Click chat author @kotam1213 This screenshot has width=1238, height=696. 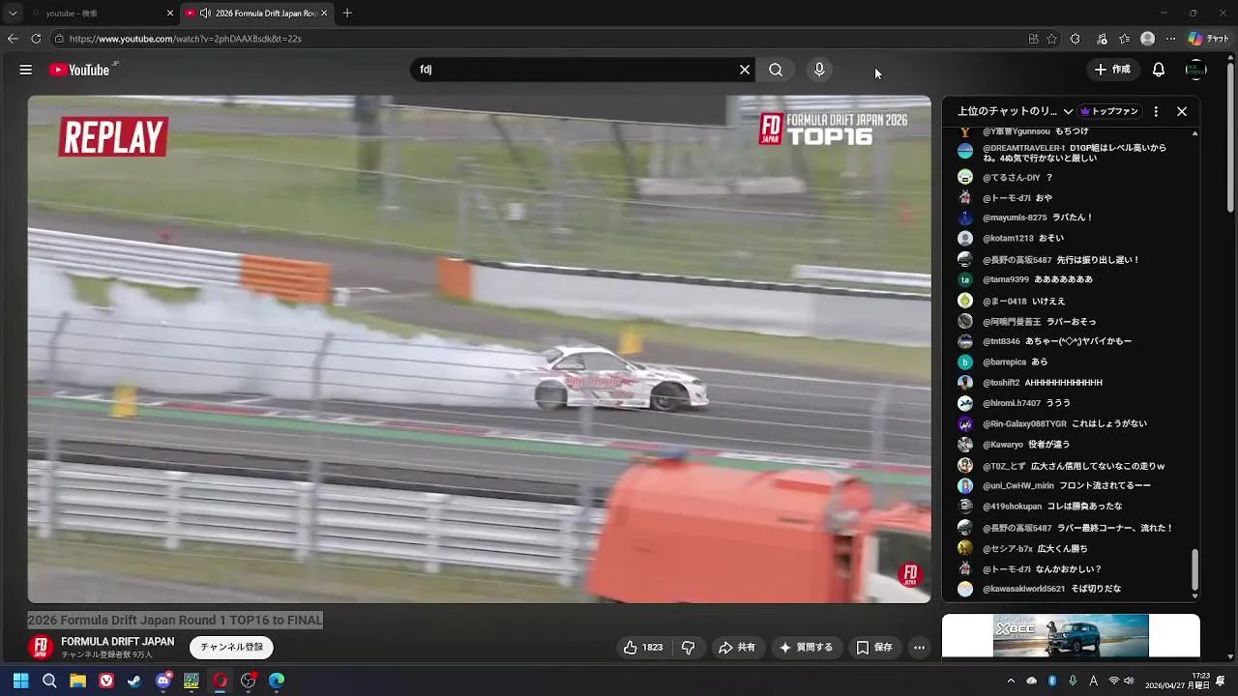tap(1008, 238)
